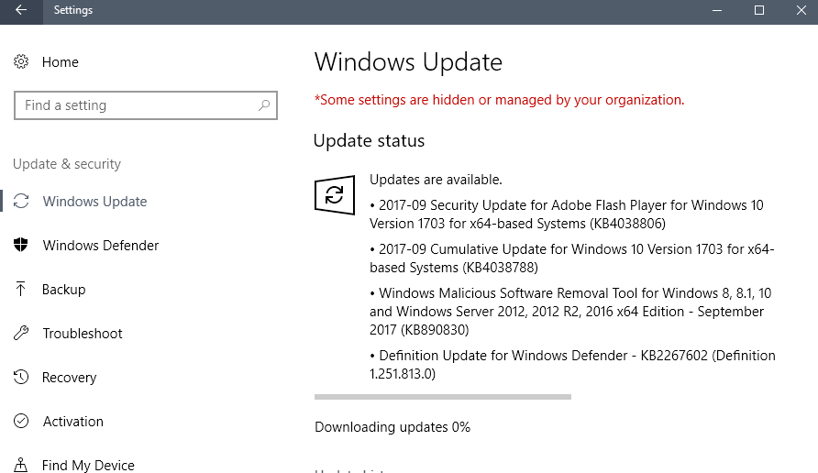Click the Recovery history clock icon
The image size is (818, 473).
pyautogui.click(x=21, y=377)
